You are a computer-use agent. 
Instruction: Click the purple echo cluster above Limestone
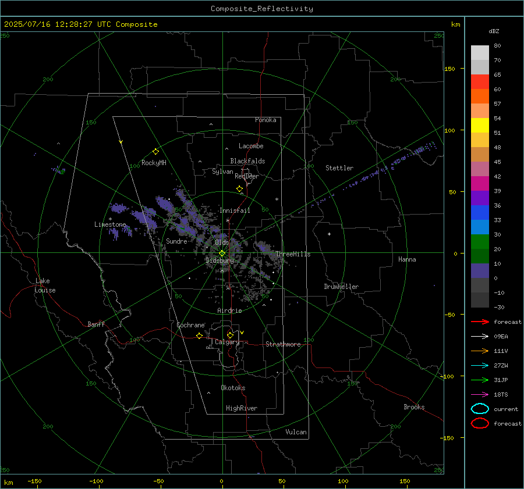[119, 208]
